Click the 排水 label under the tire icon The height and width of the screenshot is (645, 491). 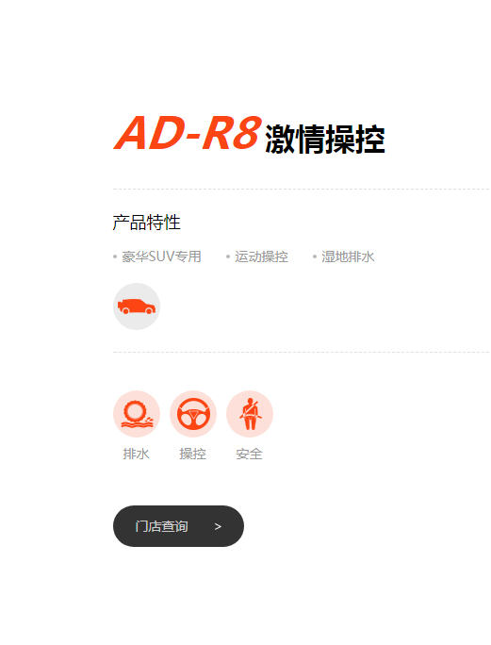point(136,455)
